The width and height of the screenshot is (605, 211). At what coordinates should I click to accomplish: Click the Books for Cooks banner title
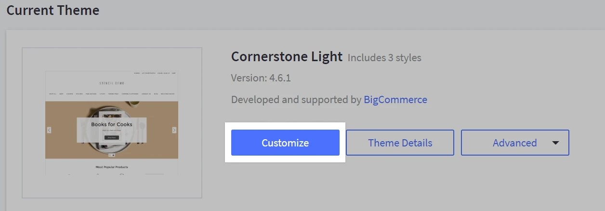[112, 124]
